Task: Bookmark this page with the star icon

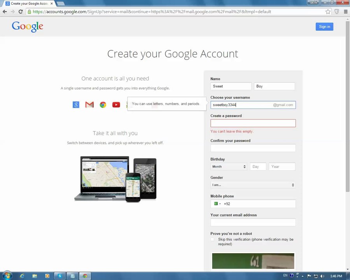Action: (328, 12)
